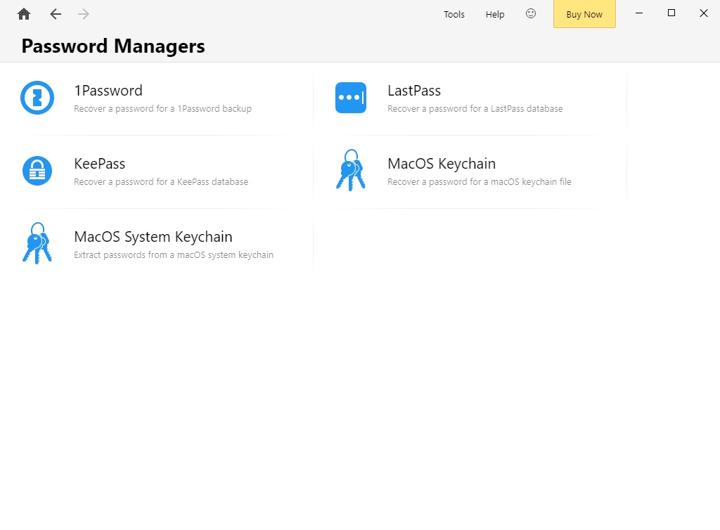Click the KeePass padlock icon
The image size is (720, 530).
coord(37,171)
